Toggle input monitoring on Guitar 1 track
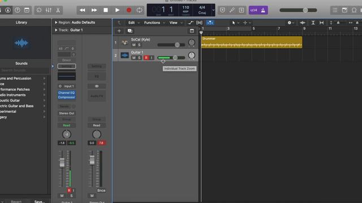 point(152,58)
